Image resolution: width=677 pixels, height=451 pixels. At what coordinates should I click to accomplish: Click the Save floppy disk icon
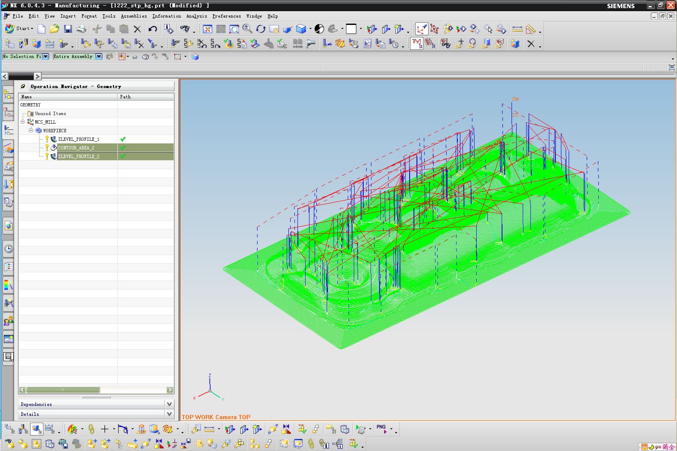(x=67, y=29)
